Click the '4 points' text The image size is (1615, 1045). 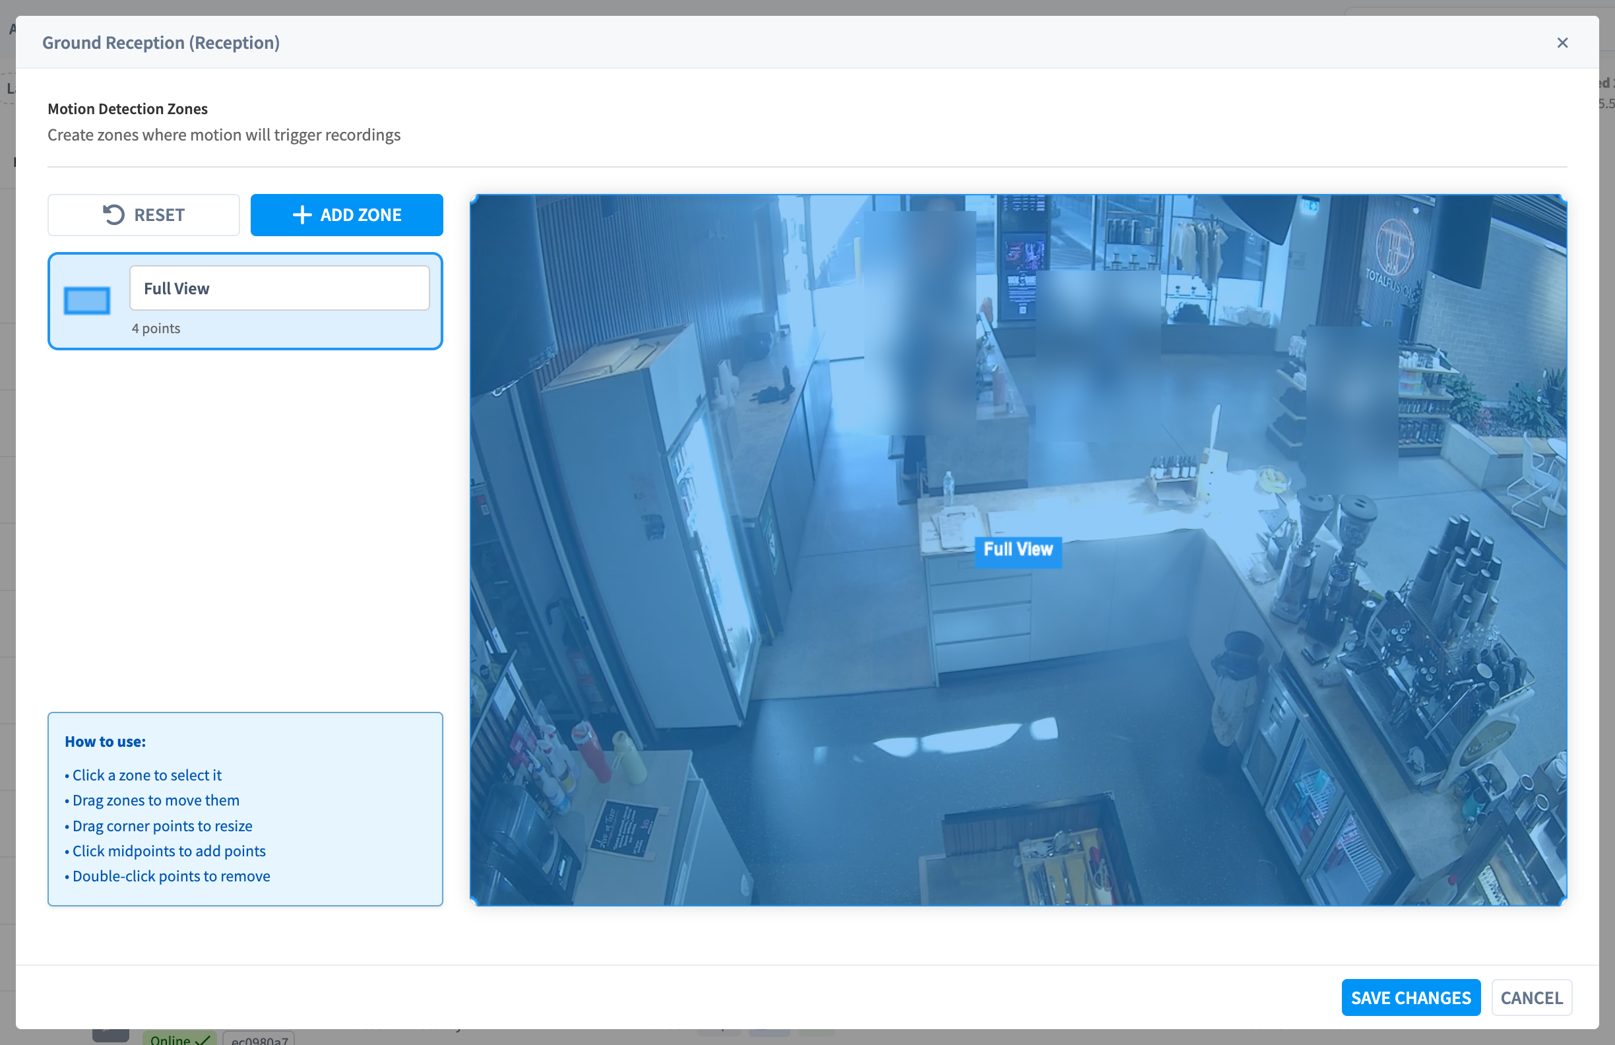click(x=156, y=329)
